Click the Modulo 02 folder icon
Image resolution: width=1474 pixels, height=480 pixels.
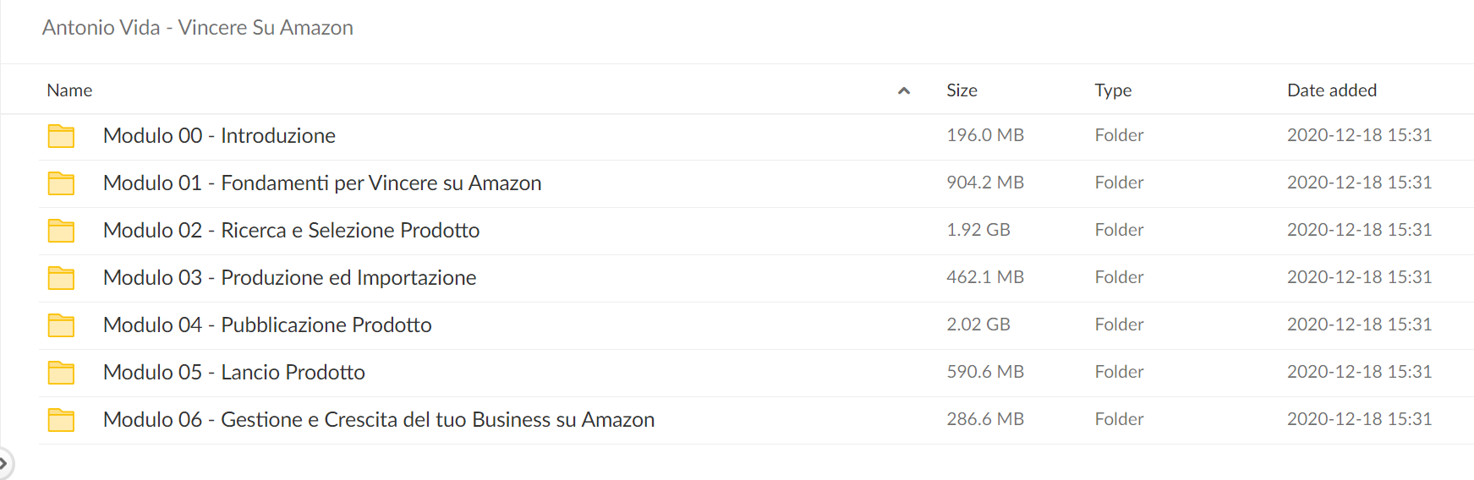[x=61, y=231]
